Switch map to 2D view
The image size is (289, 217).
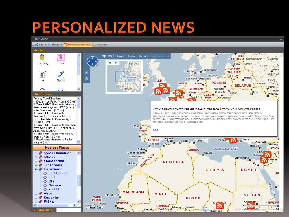104,56
